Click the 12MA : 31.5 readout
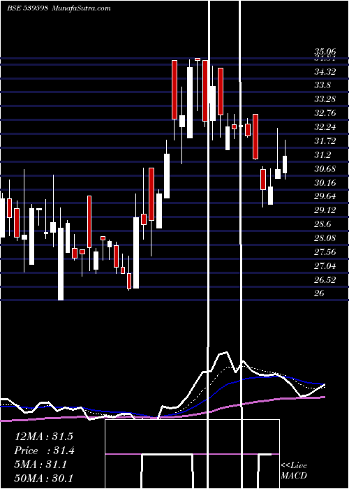 click(x=43, y=437)
